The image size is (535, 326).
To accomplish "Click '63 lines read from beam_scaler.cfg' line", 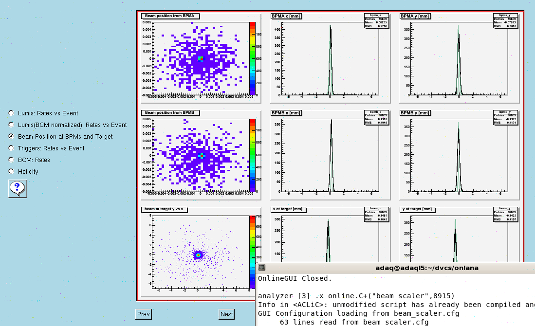I will tap(354, 322).
